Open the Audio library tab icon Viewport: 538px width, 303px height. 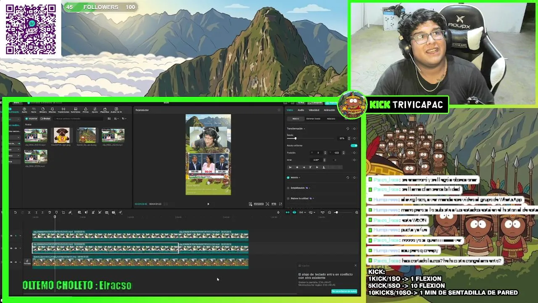[x=24, y=109]
